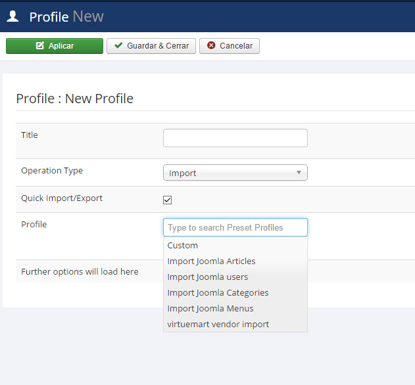Cancel the new profile form
The image size is (415, 385).
tap(230, 46)
